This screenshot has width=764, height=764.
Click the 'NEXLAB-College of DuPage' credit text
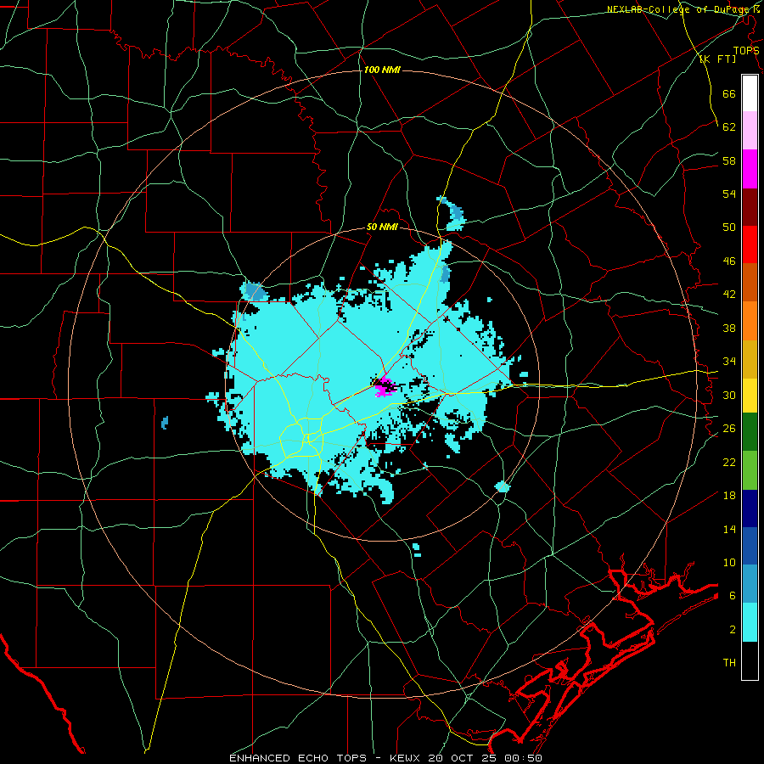pos(678,9)
